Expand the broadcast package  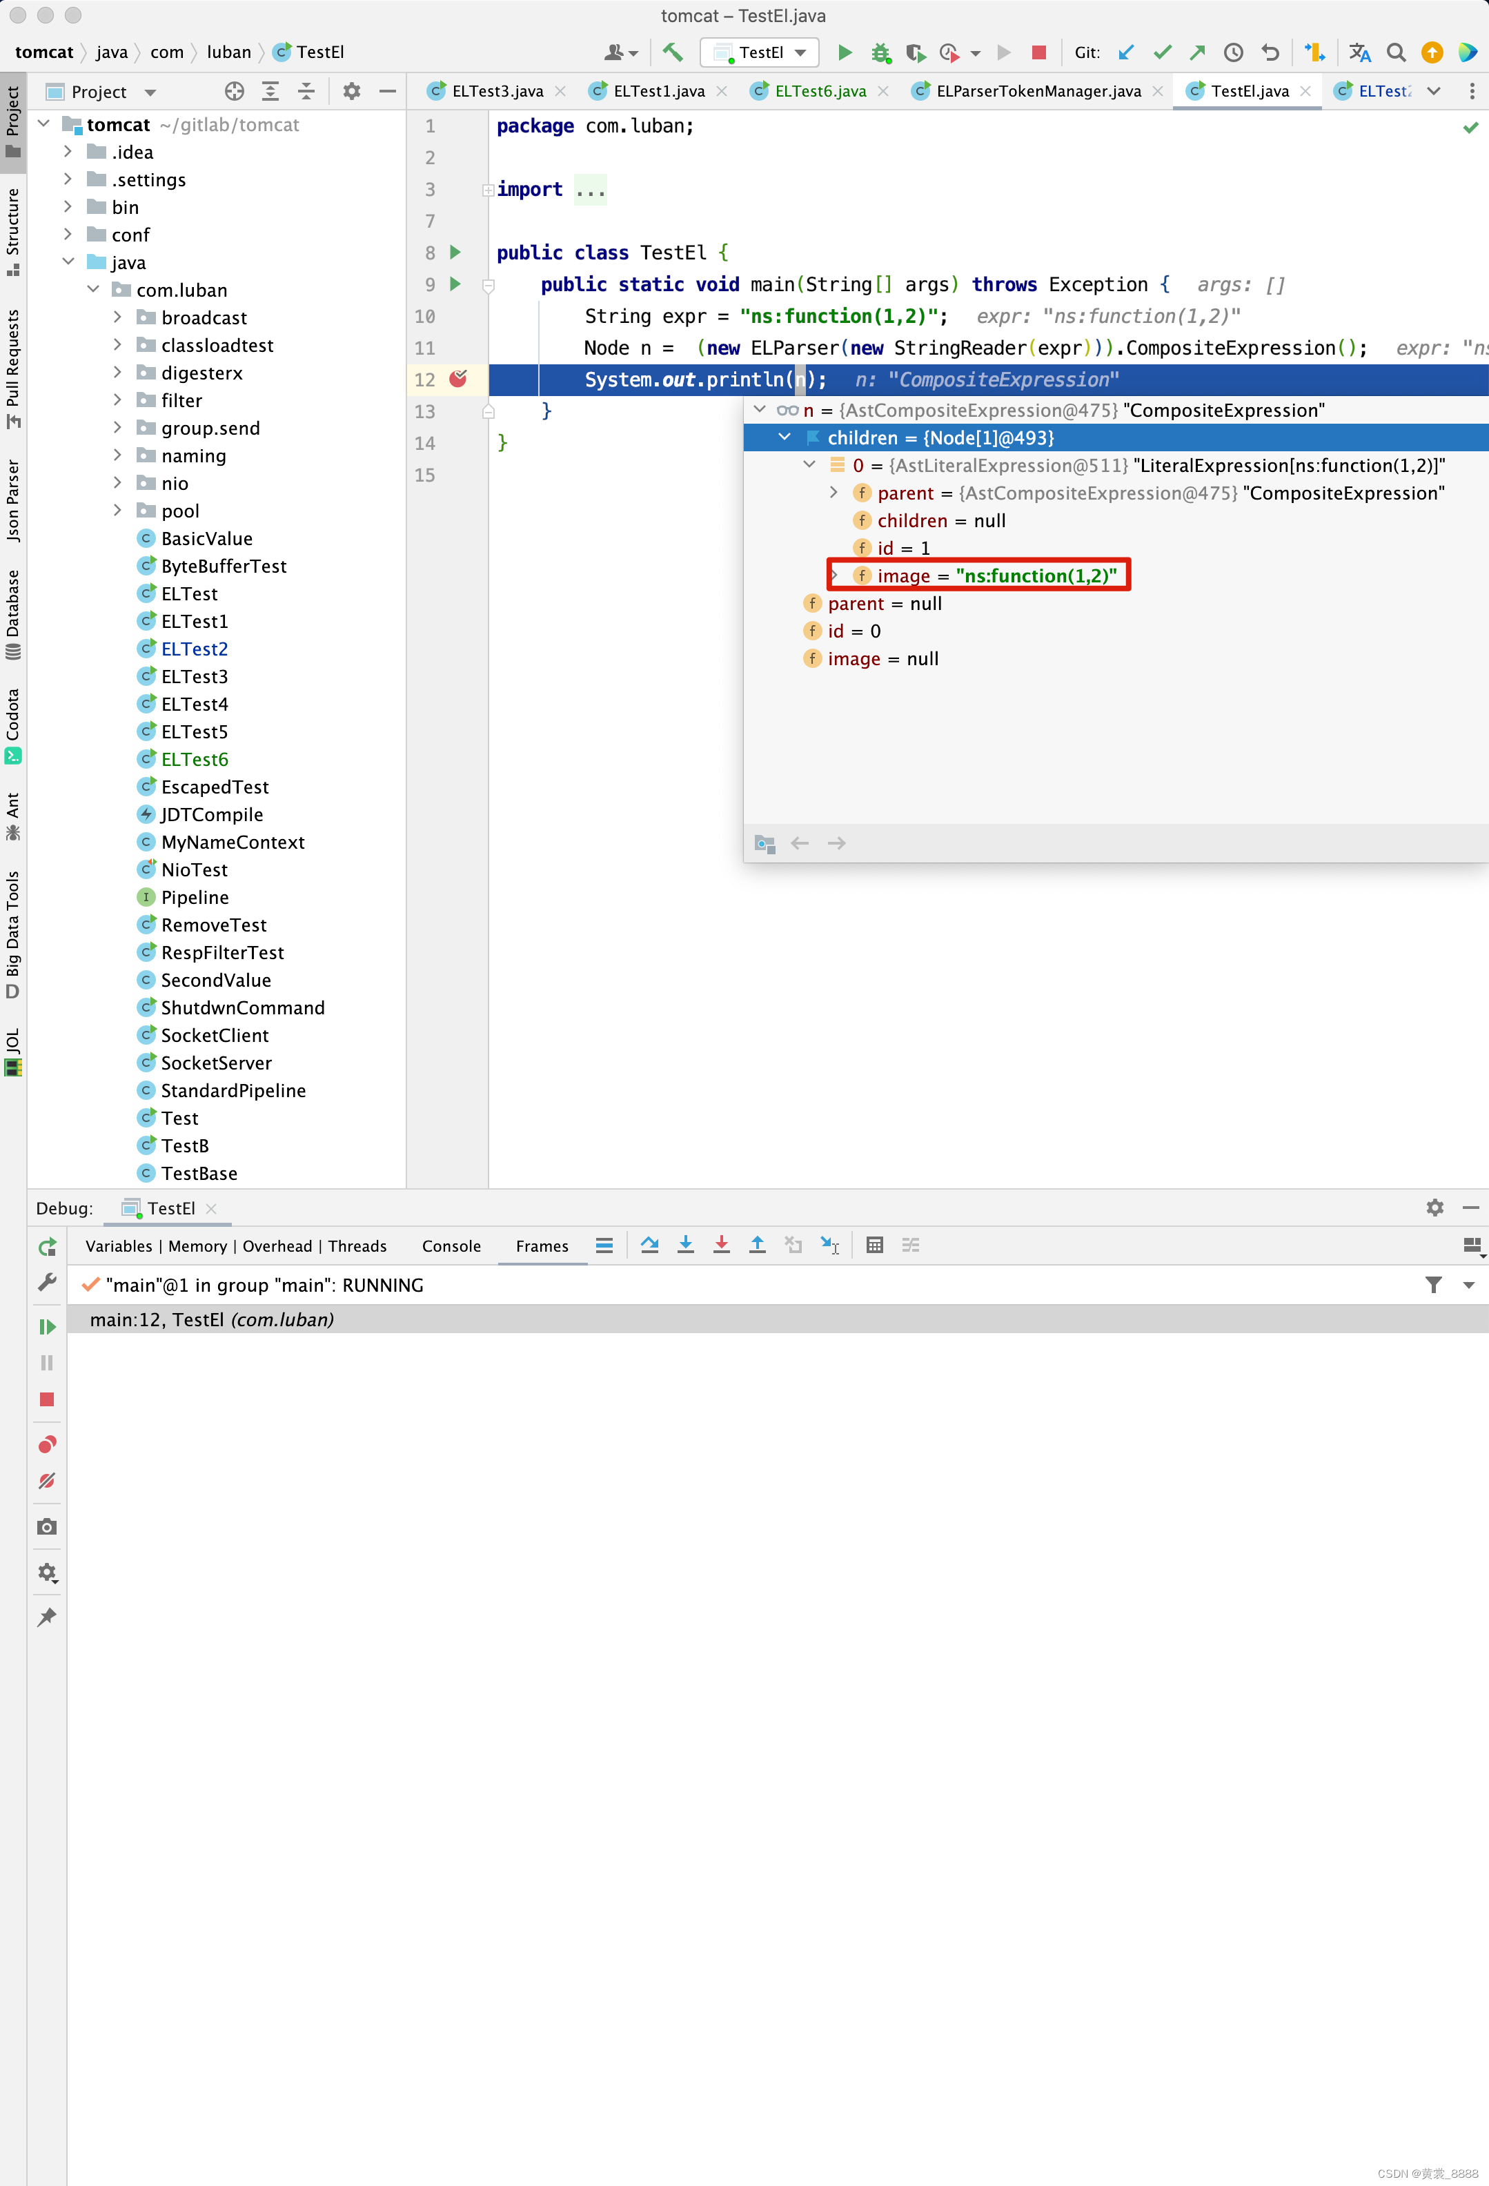(117, 317)
